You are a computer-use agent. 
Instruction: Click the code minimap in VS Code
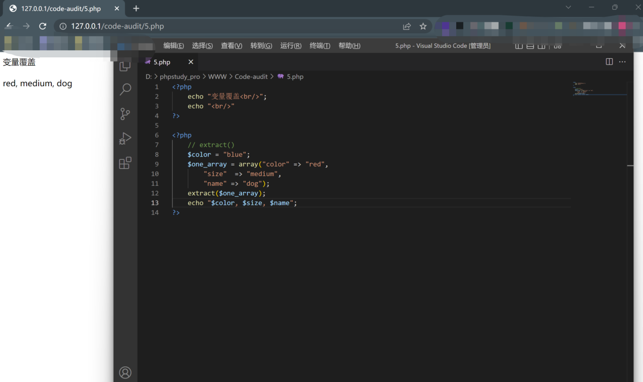(x=599, y=89)
